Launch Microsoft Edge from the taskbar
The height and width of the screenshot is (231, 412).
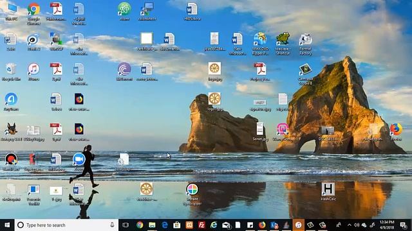[165, 225]
